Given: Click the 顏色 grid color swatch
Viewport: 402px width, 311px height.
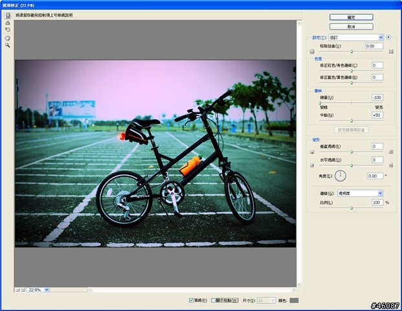Looking at the screenshot, I should tap(294, 301).
